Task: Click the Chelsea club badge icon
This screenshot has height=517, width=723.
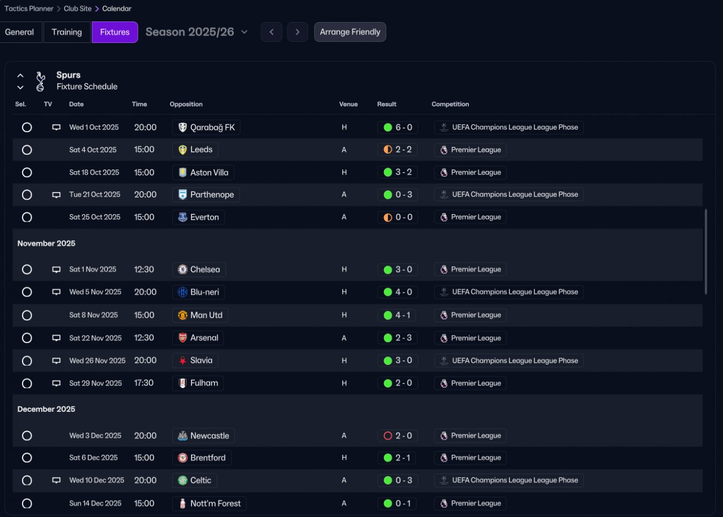Action: [182, 270]
